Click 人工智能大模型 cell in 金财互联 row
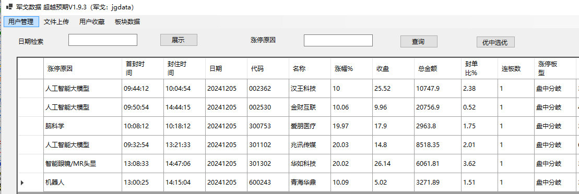 tap(82, 107)
